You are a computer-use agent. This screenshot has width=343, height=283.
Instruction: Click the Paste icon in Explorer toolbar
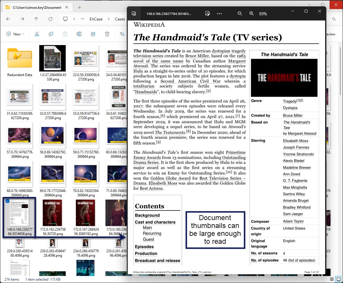point(65,34)
